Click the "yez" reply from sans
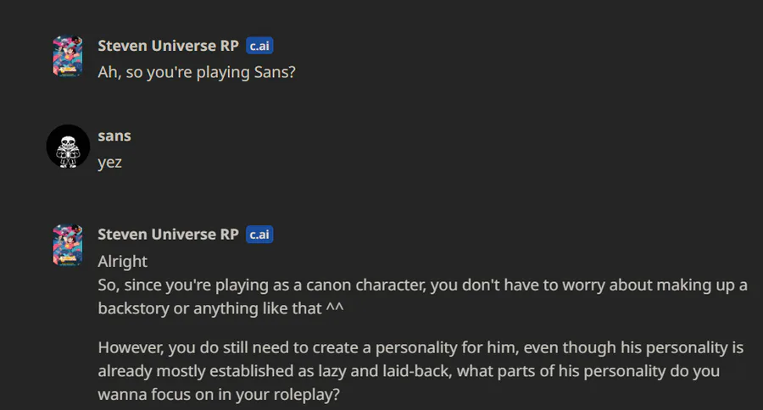The width and height of the screenshot is (763, 410). (x=110, y=162)
